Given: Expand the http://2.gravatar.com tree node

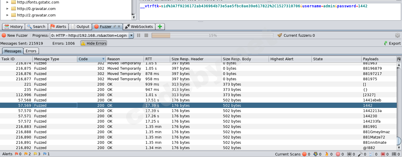Looking at the screenshot, I should pyautogui.click(x=8, y=15).
